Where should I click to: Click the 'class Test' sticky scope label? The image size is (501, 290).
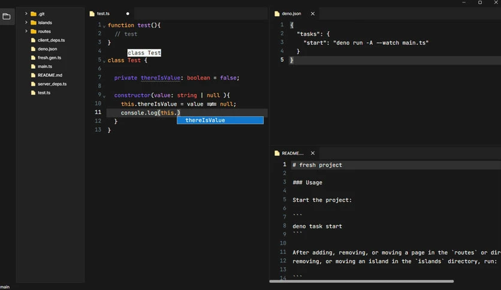coord(144,53)
